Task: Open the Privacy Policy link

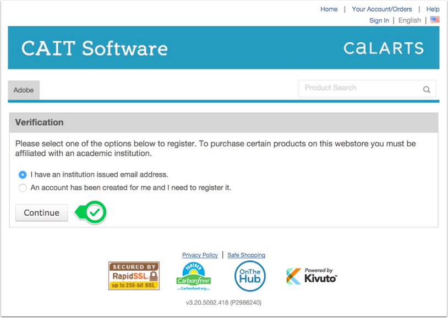Action: (x=200, y=255)
